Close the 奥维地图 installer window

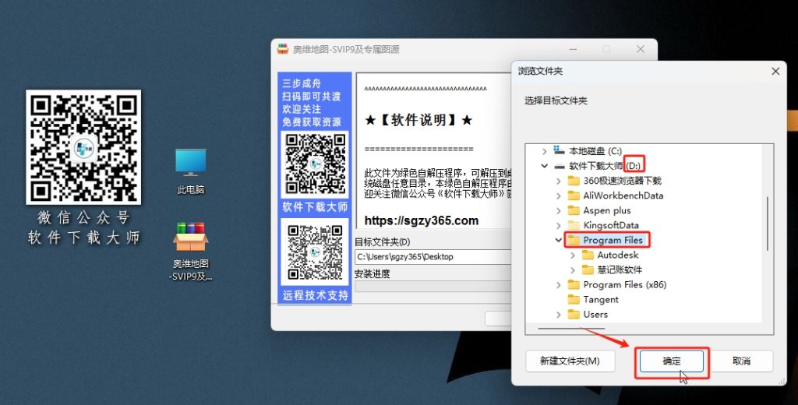coord(641,49)
